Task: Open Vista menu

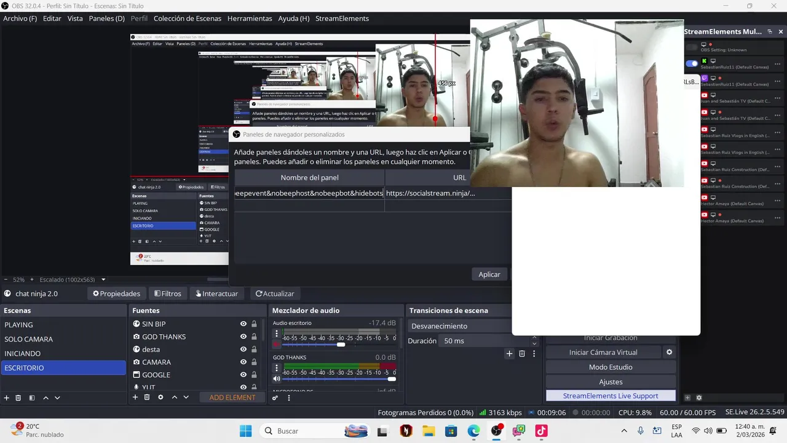Action: pyautogui.click(x=75, y=18)
